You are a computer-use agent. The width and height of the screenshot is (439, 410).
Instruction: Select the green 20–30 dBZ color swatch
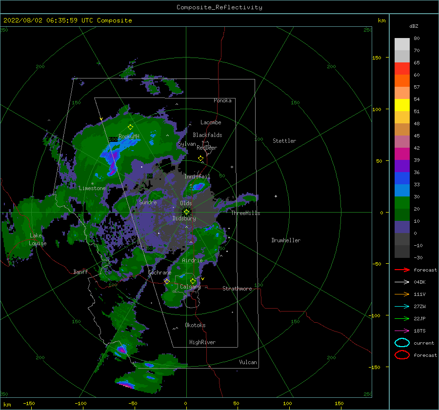pos(402,203)
